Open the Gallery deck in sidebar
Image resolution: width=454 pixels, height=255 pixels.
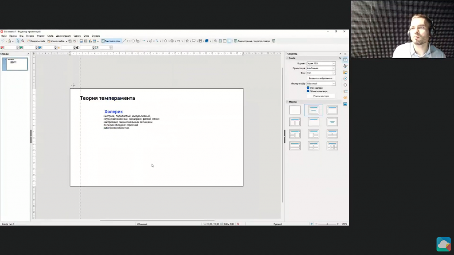(345, 72)
